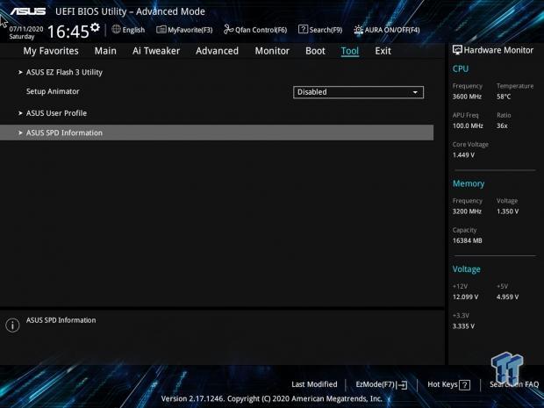
Task: Open the Monitor tab
Action: (x=272, y=51)
